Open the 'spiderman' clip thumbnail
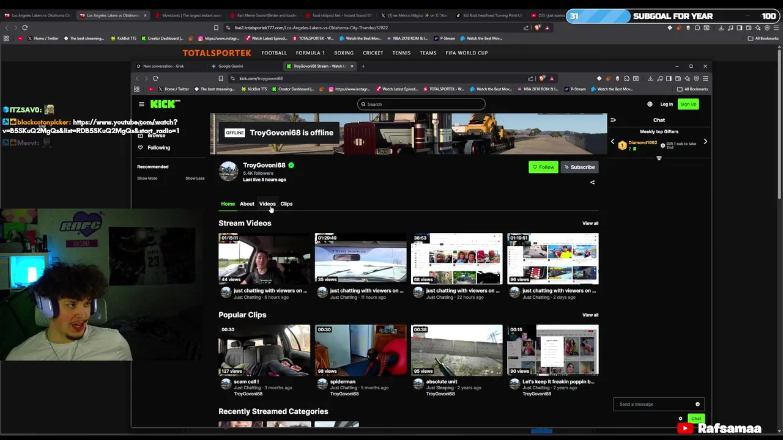This screenshot has width=783, height=440. tap(361, 350)
